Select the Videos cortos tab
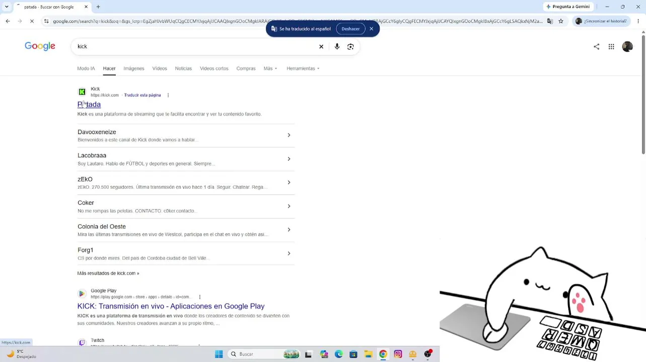 [214, 68]
